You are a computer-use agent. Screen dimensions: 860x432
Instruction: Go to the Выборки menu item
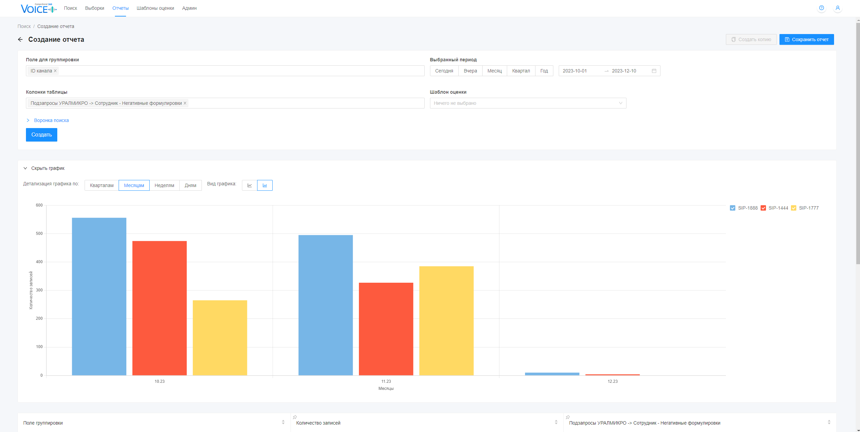94,8
